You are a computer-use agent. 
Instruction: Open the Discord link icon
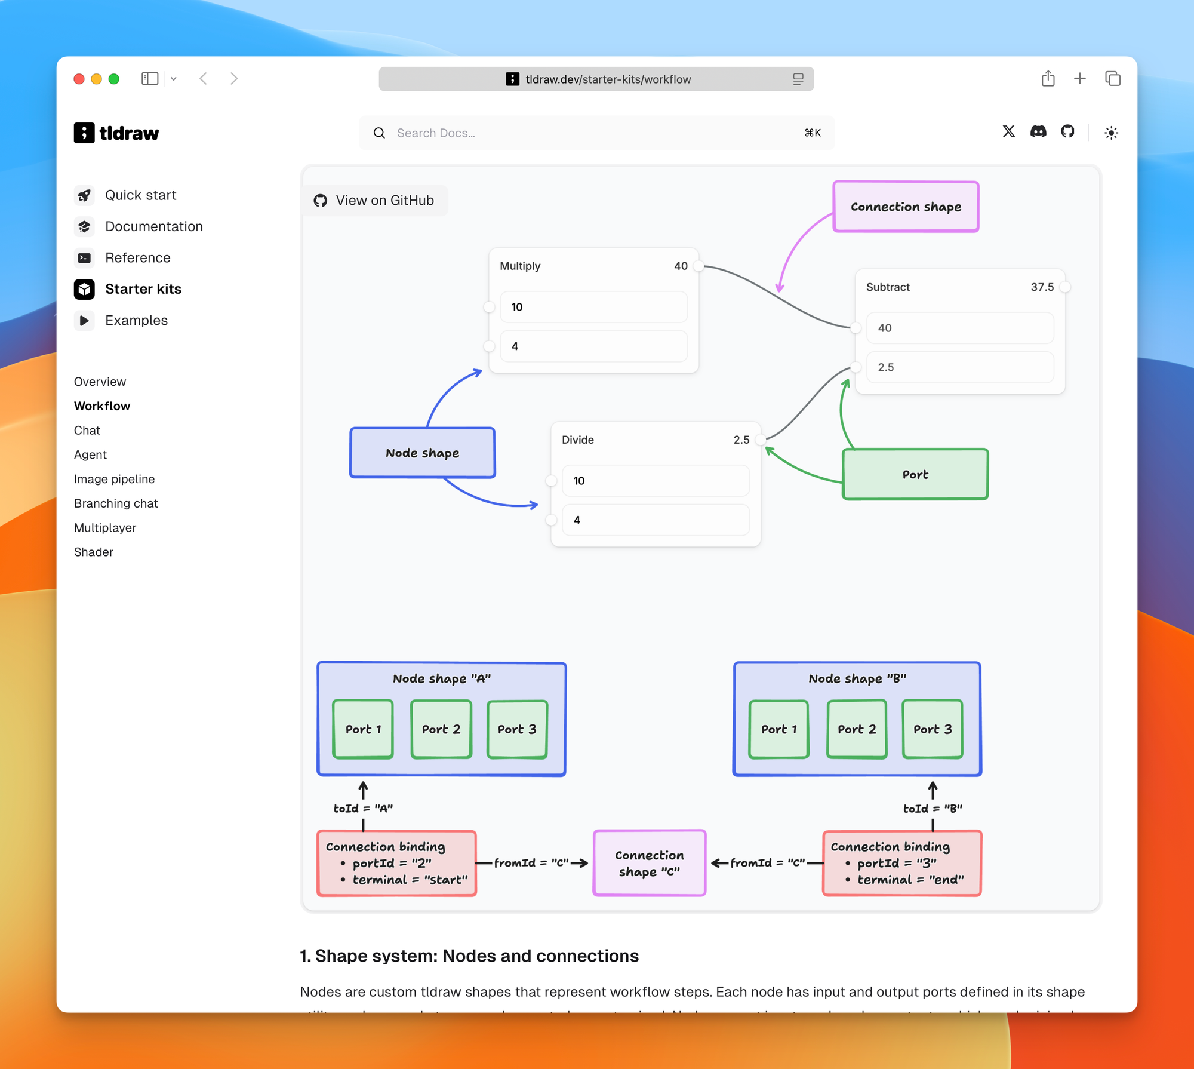(x=1038, y=131)
